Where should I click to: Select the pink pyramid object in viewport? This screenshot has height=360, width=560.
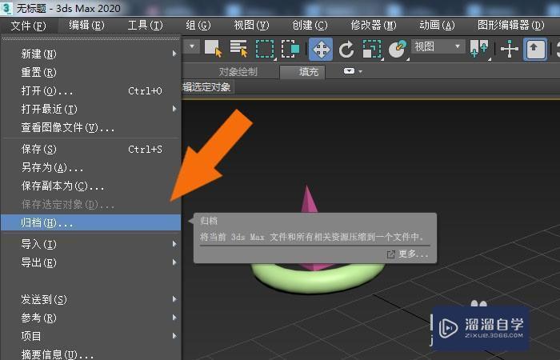(x=307, y=200)
